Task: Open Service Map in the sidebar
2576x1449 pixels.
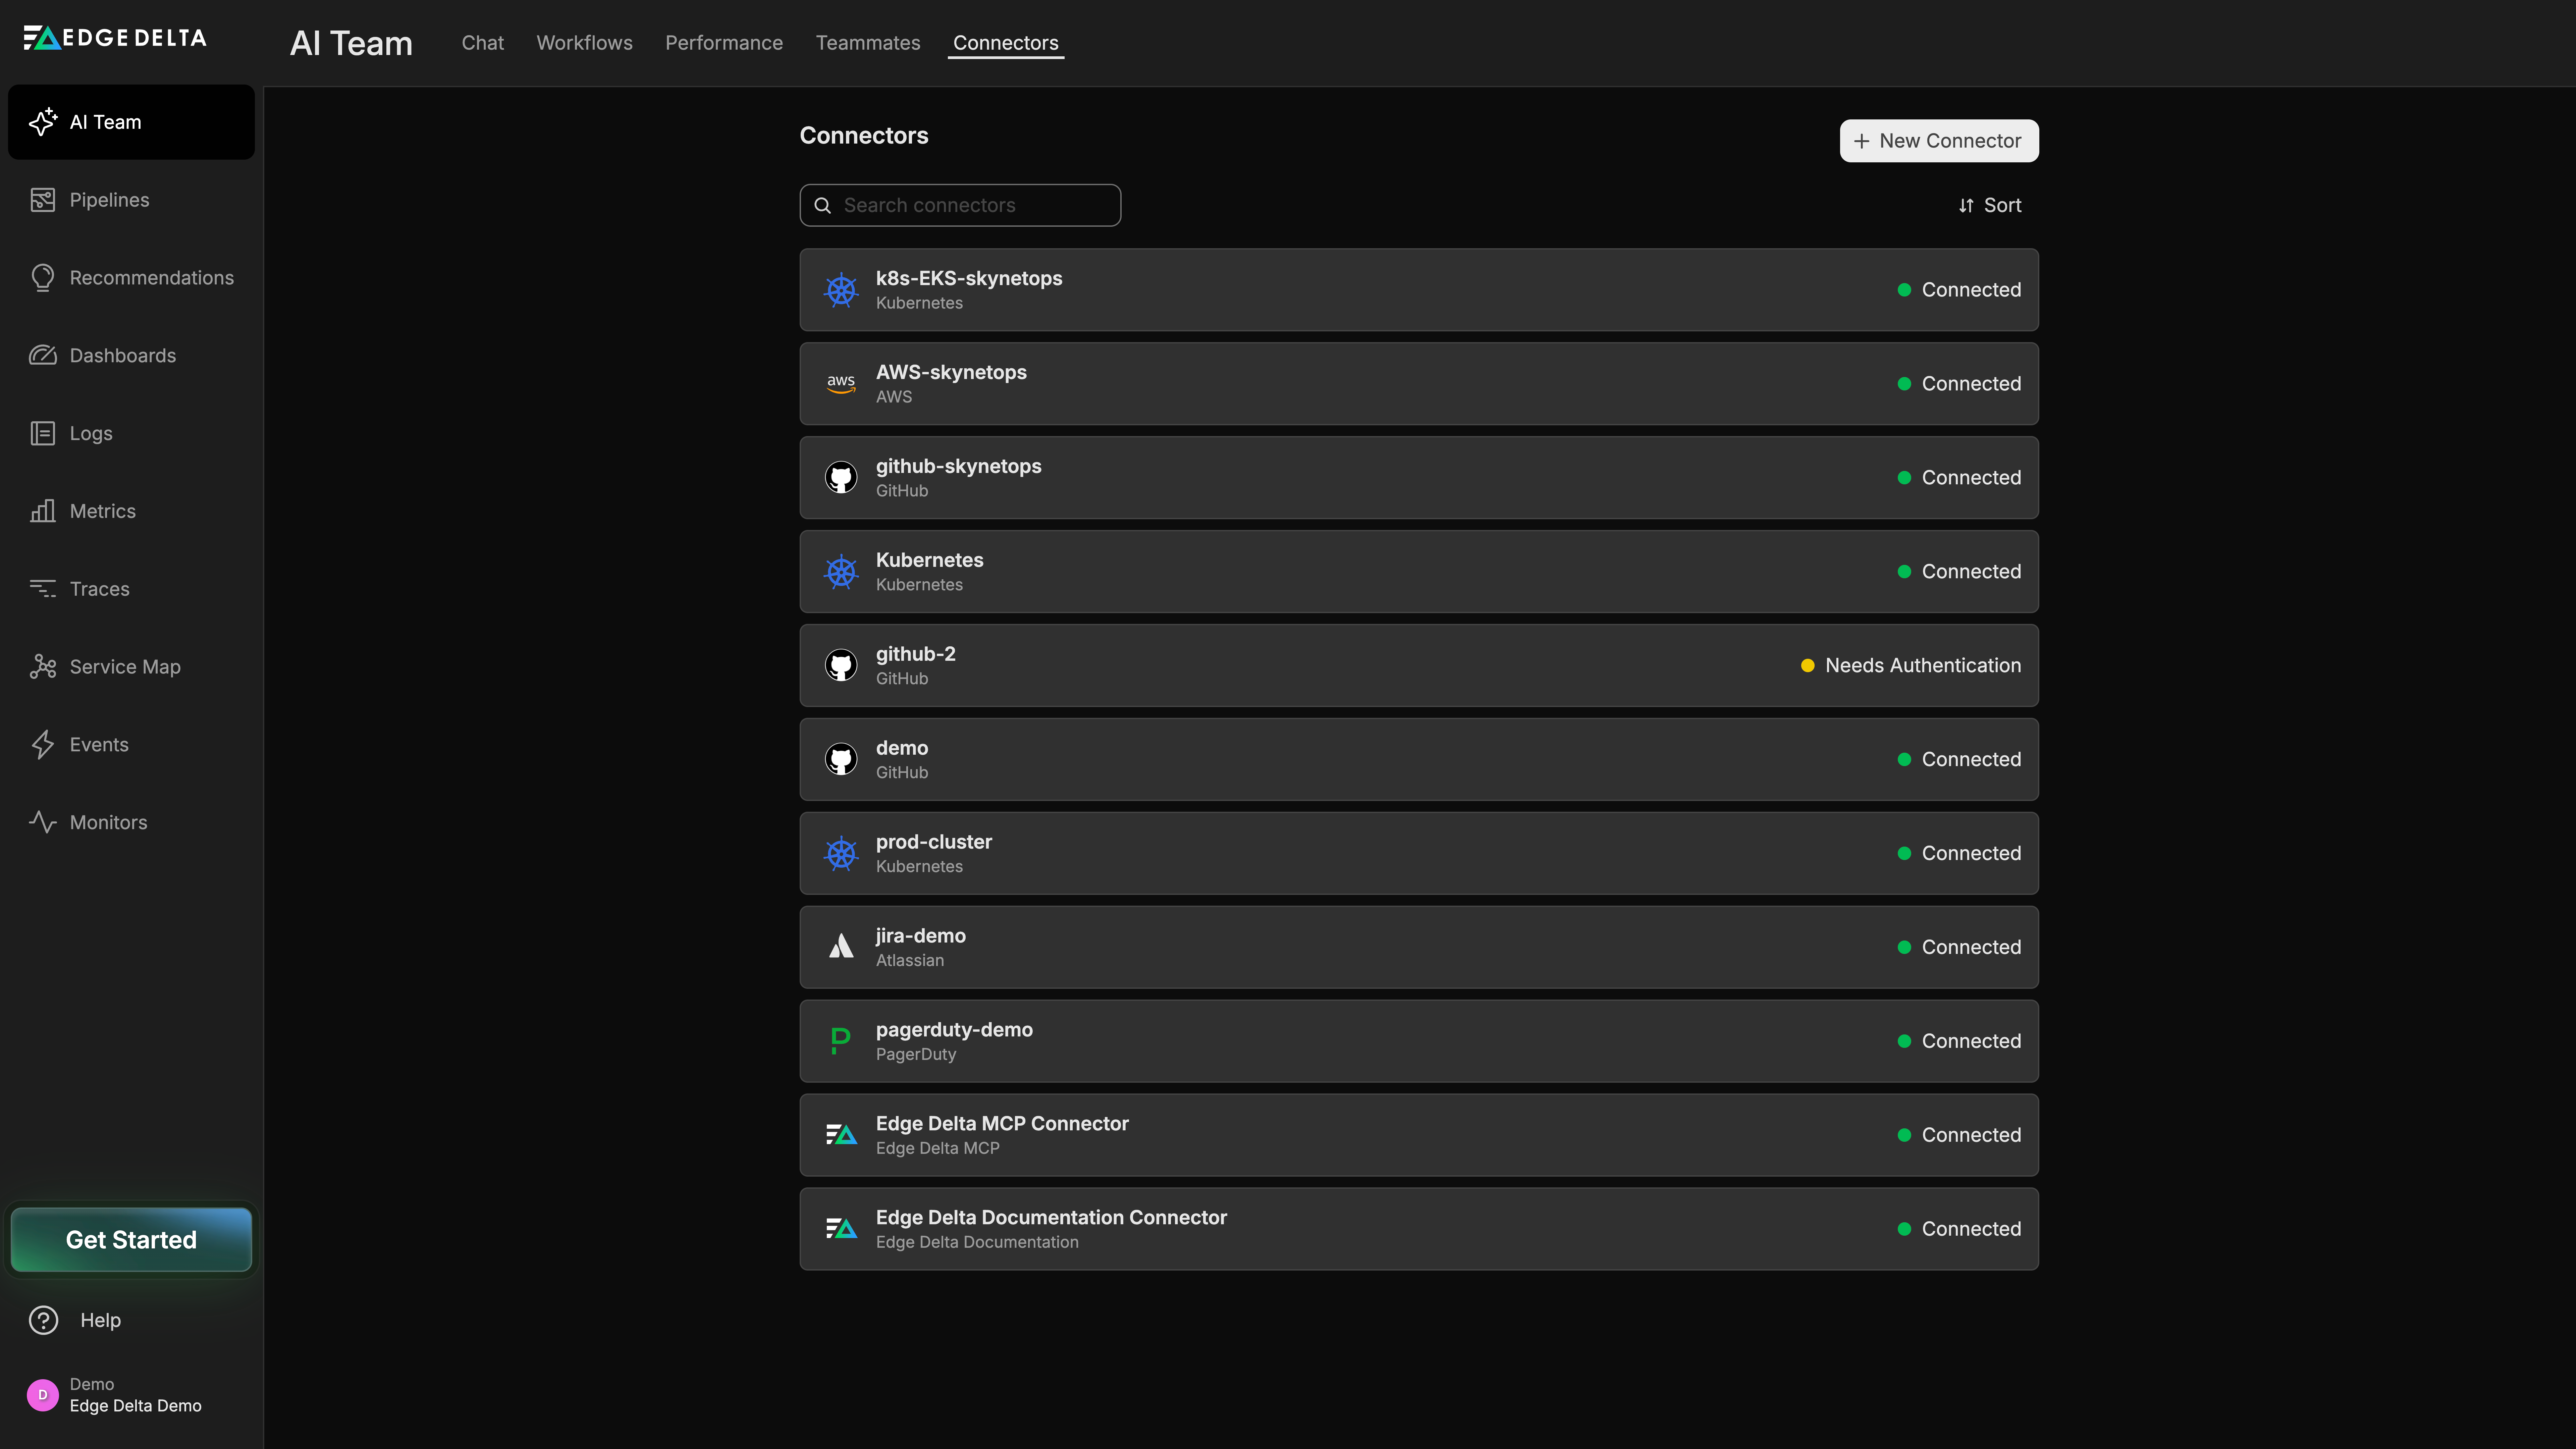Action: (131, 667)
